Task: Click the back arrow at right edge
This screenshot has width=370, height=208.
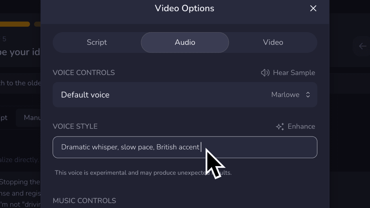Action: [362, 46]
